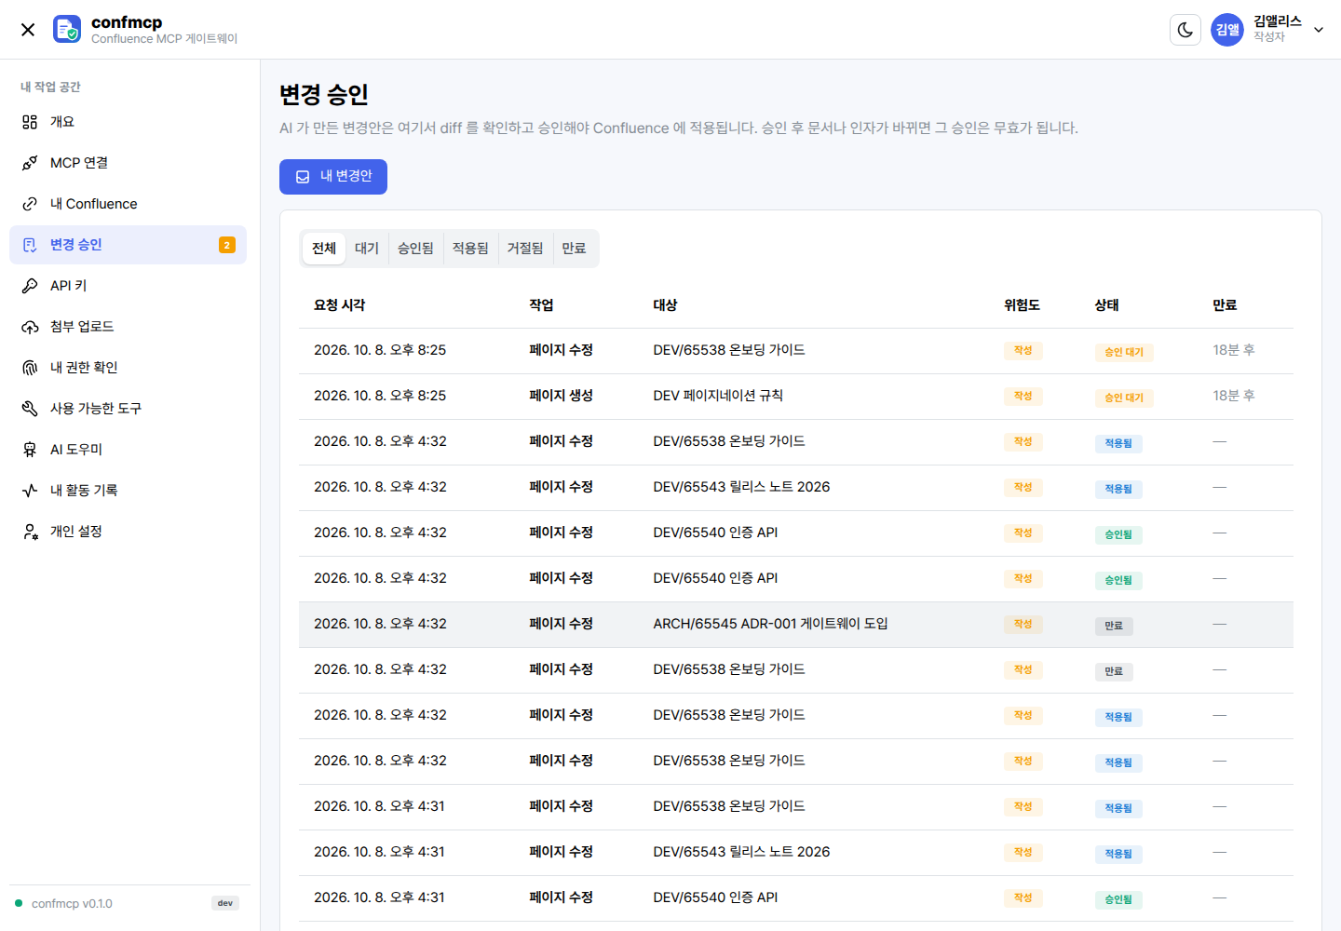
Task: Close the sidebar with the X icon
Action: click(x=28, y=30)
